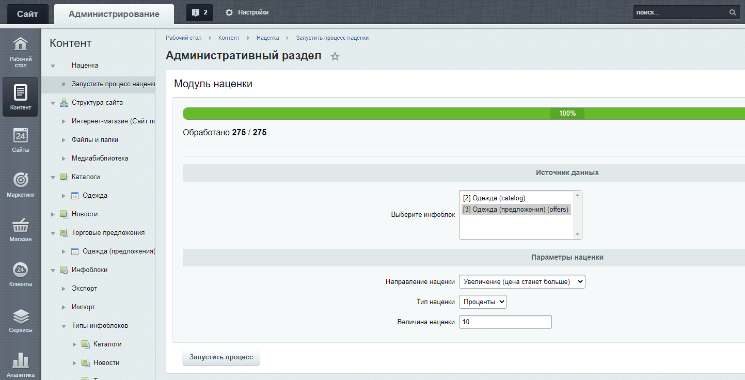This screenshot has height=380, width=745.
Task: Select [3] Одежда (предложения) (offers) infoblock
Action: pyautogui.click(x=516, y=209)
